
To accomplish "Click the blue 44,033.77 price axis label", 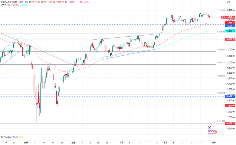I will click(230, 26).
